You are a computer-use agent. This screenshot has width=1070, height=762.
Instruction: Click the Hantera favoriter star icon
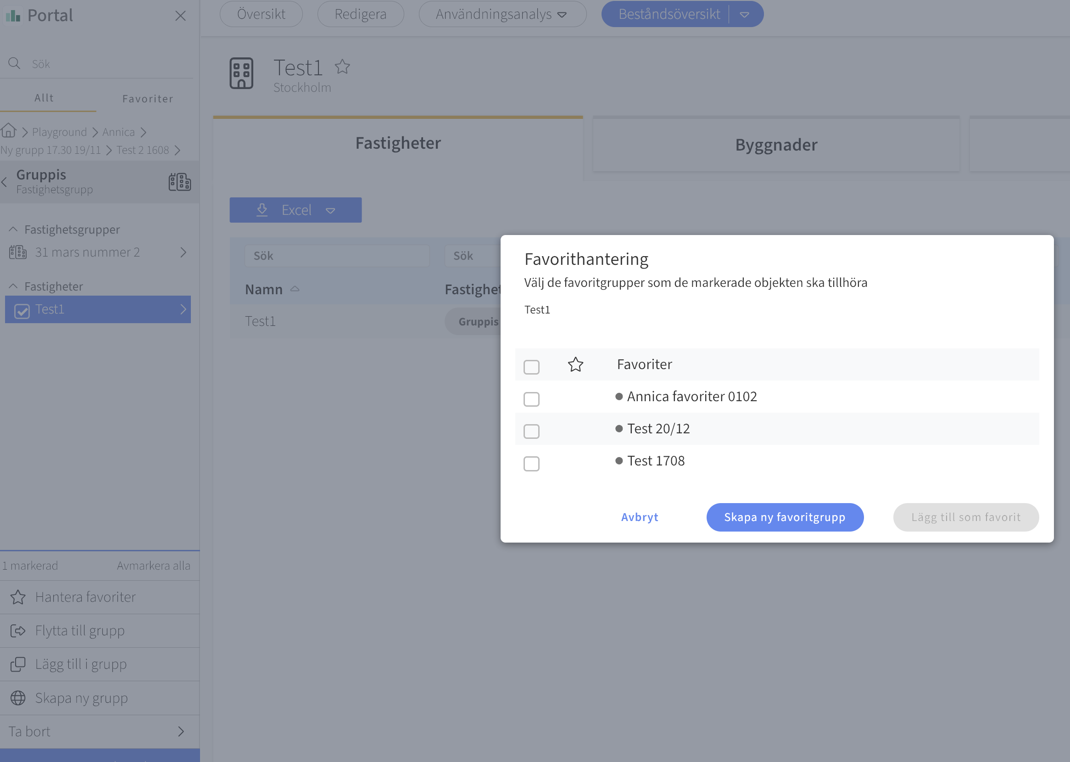[18, 597]
